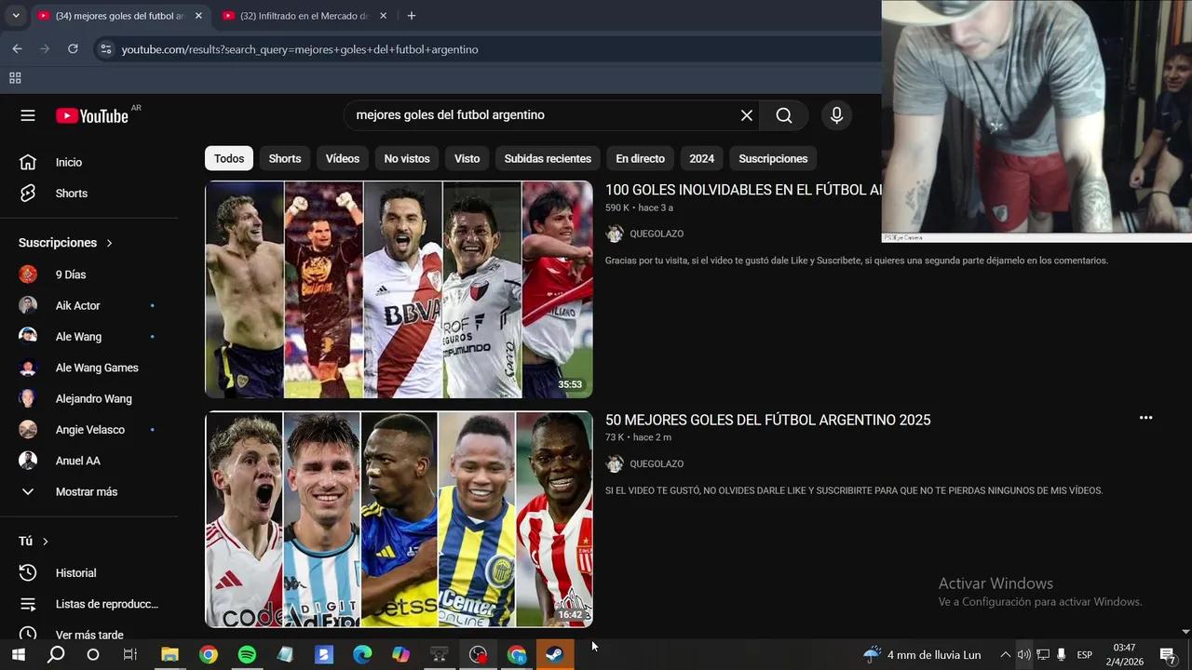Open more options for 50 Mejores Goles video
The width and height of the screenshot is (1192, 670).
pyautogui.click(x=1145, y=419)
